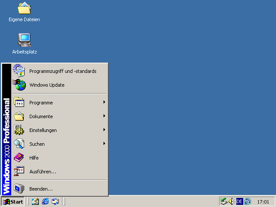Select Dokumente menu entry
This screenshot has width=276, height=207.
tap(60, 116)
